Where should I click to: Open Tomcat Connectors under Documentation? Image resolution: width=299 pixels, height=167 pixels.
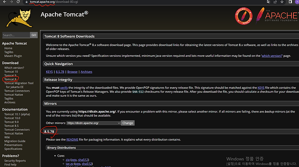17,130
